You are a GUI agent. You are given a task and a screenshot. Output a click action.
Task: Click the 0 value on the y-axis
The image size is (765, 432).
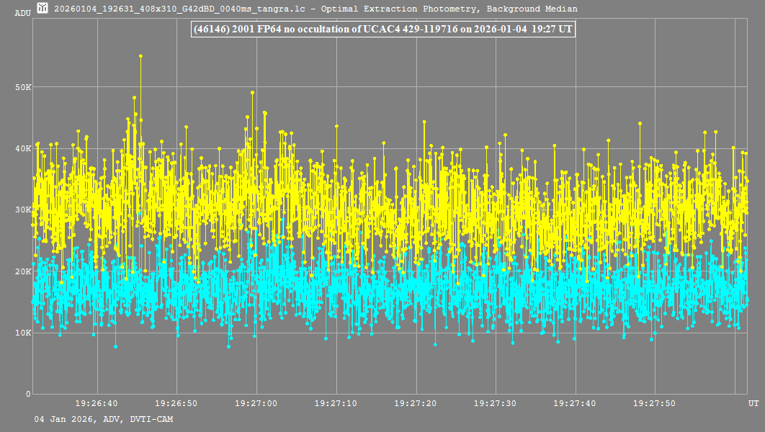pos(28,394)
